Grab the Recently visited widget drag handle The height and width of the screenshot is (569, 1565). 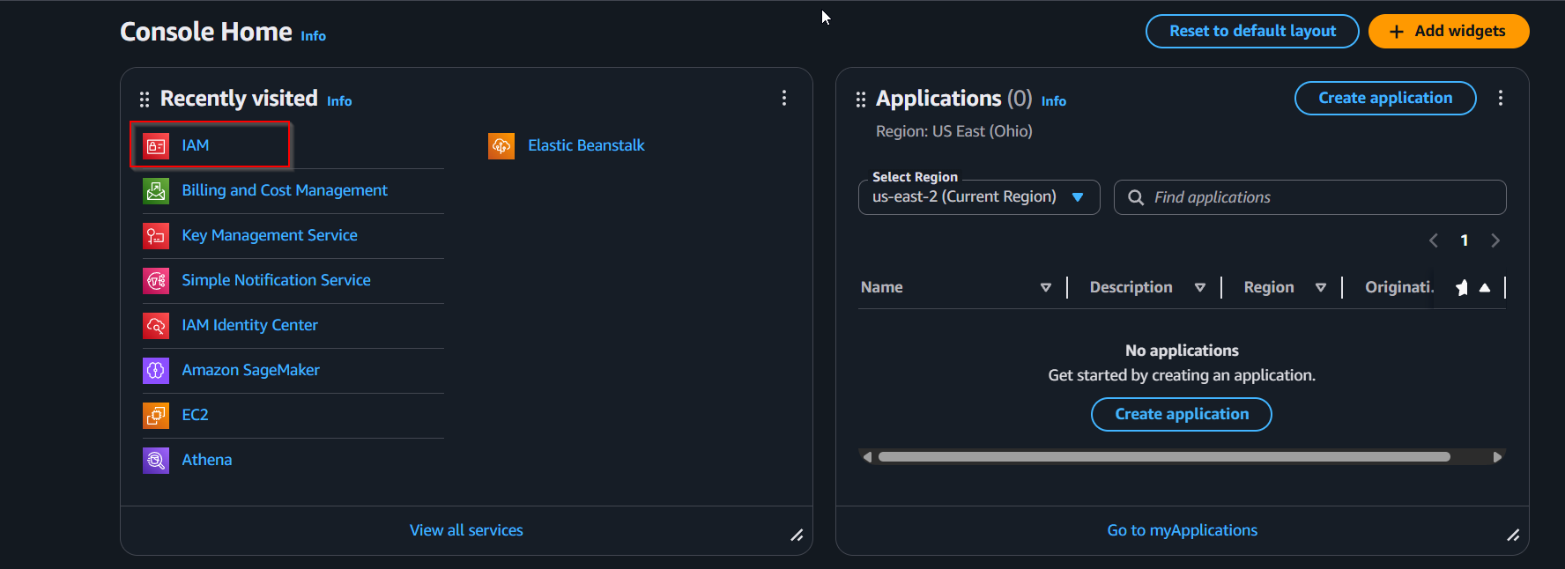tap(145, 100)
